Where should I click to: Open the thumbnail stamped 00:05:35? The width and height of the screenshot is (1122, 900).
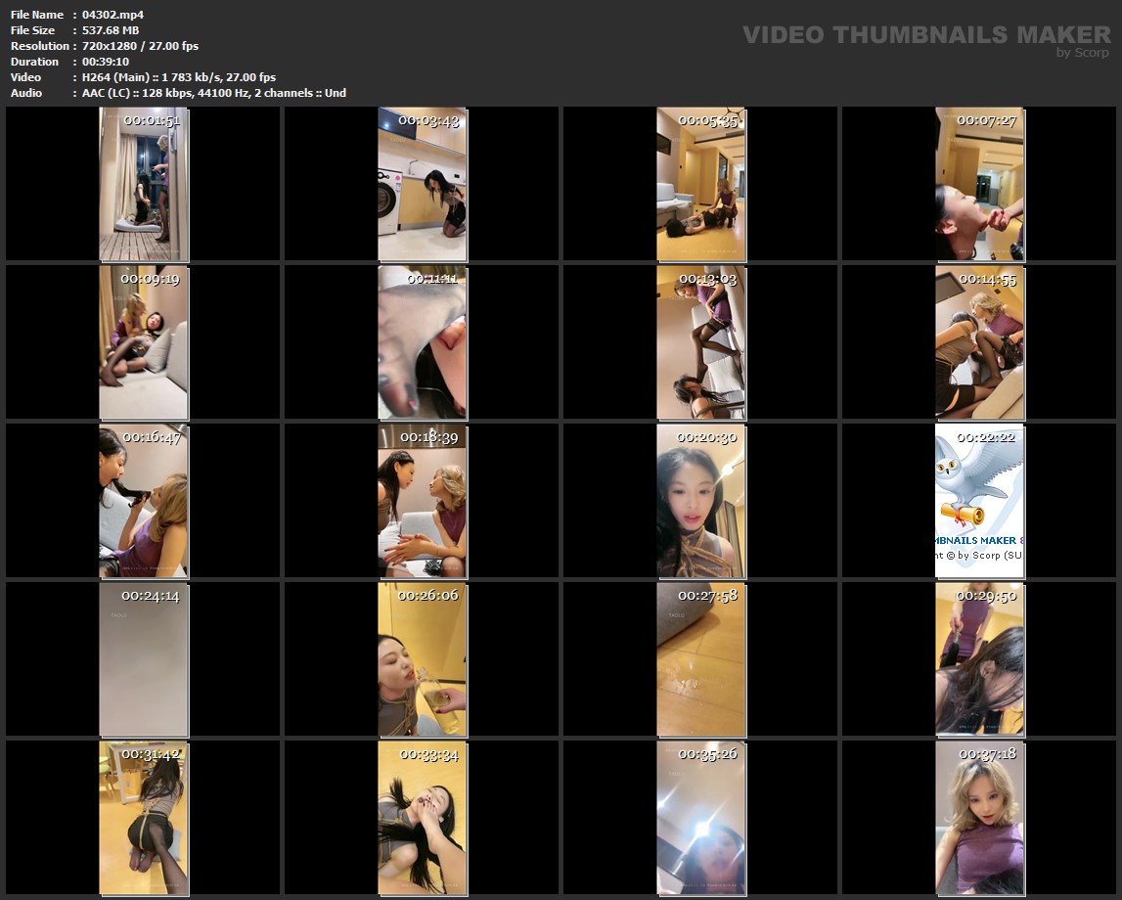click(700, 184)
